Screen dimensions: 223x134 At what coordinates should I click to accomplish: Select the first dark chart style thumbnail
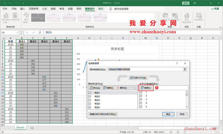[x=38, y=18]
